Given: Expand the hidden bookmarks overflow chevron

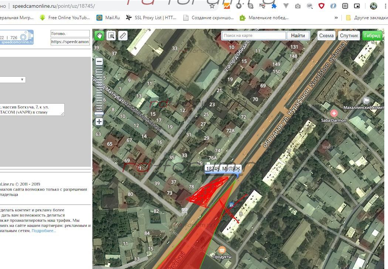Looking at the screenshot, I should pos(336,18).
